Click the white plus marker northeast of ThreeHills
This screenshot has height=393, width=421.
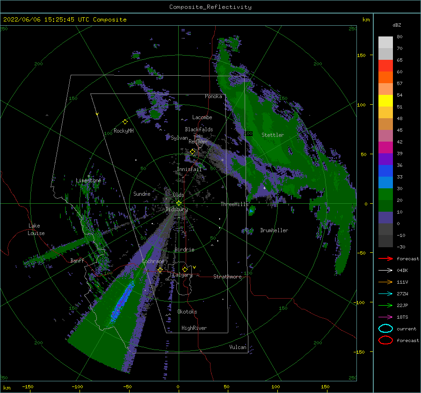tap(264, 188)
